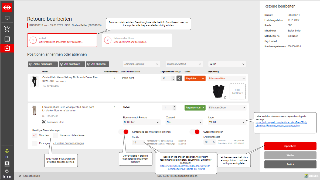Expand the Standard Eigentum dropdown
The width and height of the screenshot is (320, 180).
coord(141,64)
